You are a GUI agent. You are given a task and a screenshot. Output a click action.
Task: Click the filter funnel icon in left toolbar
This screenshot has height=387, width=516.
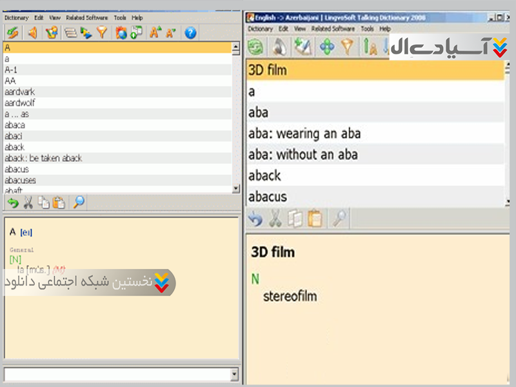click(x=102, y=33)
